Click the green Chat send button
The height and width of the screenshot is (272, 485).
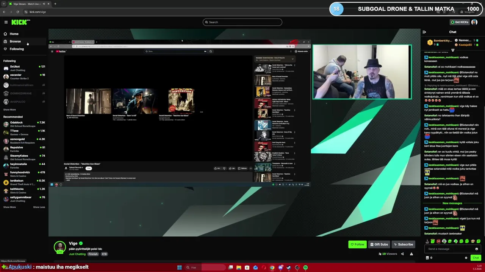click(476, 258)
